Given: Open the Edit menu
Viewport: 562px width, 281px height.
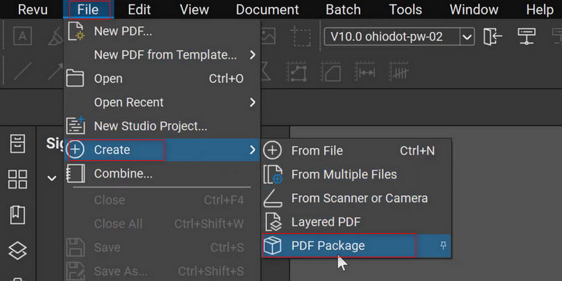Looking at the screenshot, I should click(139, 10).
